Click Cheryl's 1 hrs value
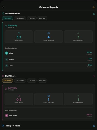Screen dimensions: 97x130 90,59
